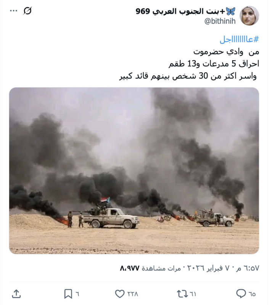Bookmark the post

click(68, 294)
